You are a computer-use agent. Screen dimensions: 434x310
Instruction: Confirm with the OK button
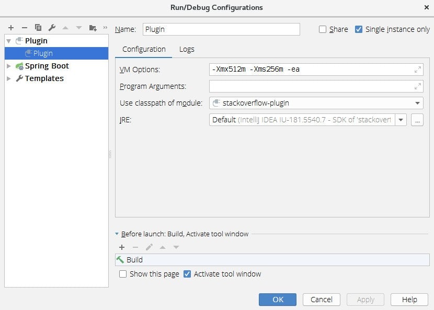coord(278,300)
